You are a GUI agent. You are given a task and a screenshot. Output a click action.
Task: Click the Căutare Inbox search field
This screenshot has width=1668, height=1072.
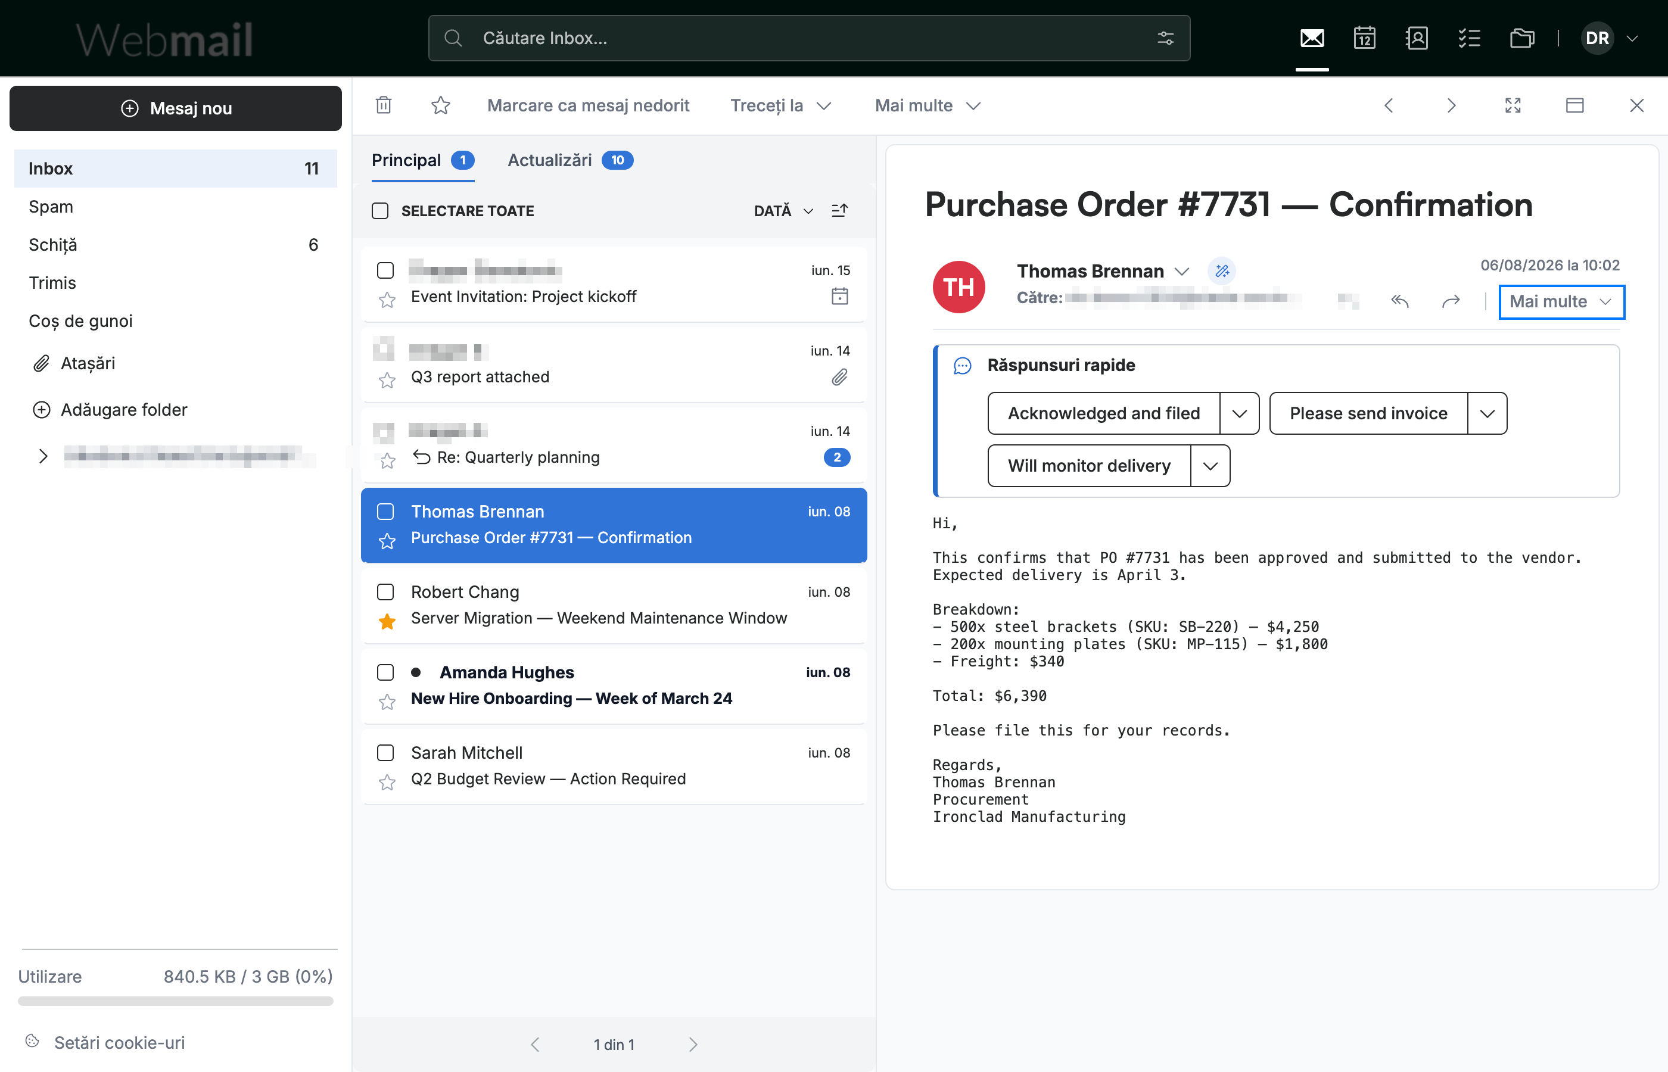point(808,38)
